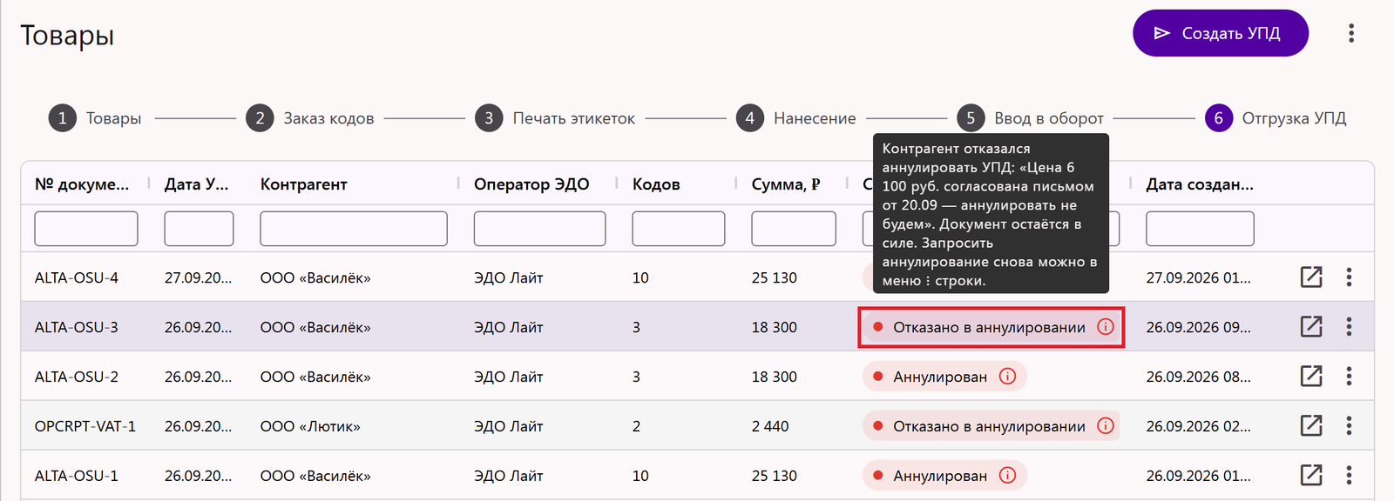Sort by the Дата создания column header
Screen dimensions: 1394x501
pos(1200,184)
